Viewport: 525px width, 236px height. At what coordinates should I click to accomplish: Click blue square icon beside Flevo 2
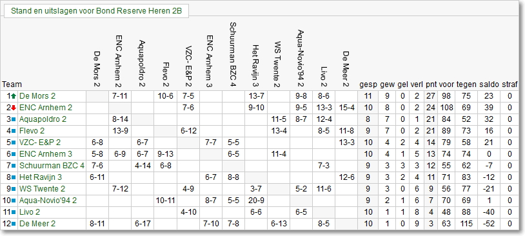pyautogui.click(x=14, y=131)
